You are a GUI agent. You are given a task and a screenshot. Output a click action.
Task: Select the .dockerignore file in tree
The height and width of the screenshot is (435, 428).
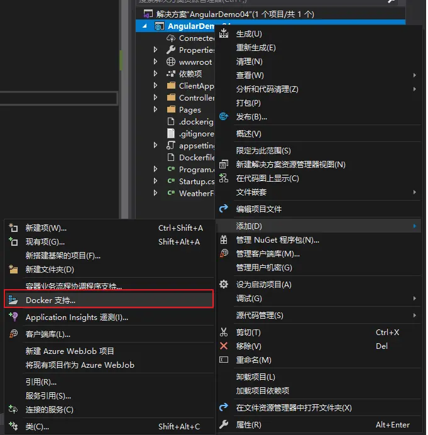[196, 121]
